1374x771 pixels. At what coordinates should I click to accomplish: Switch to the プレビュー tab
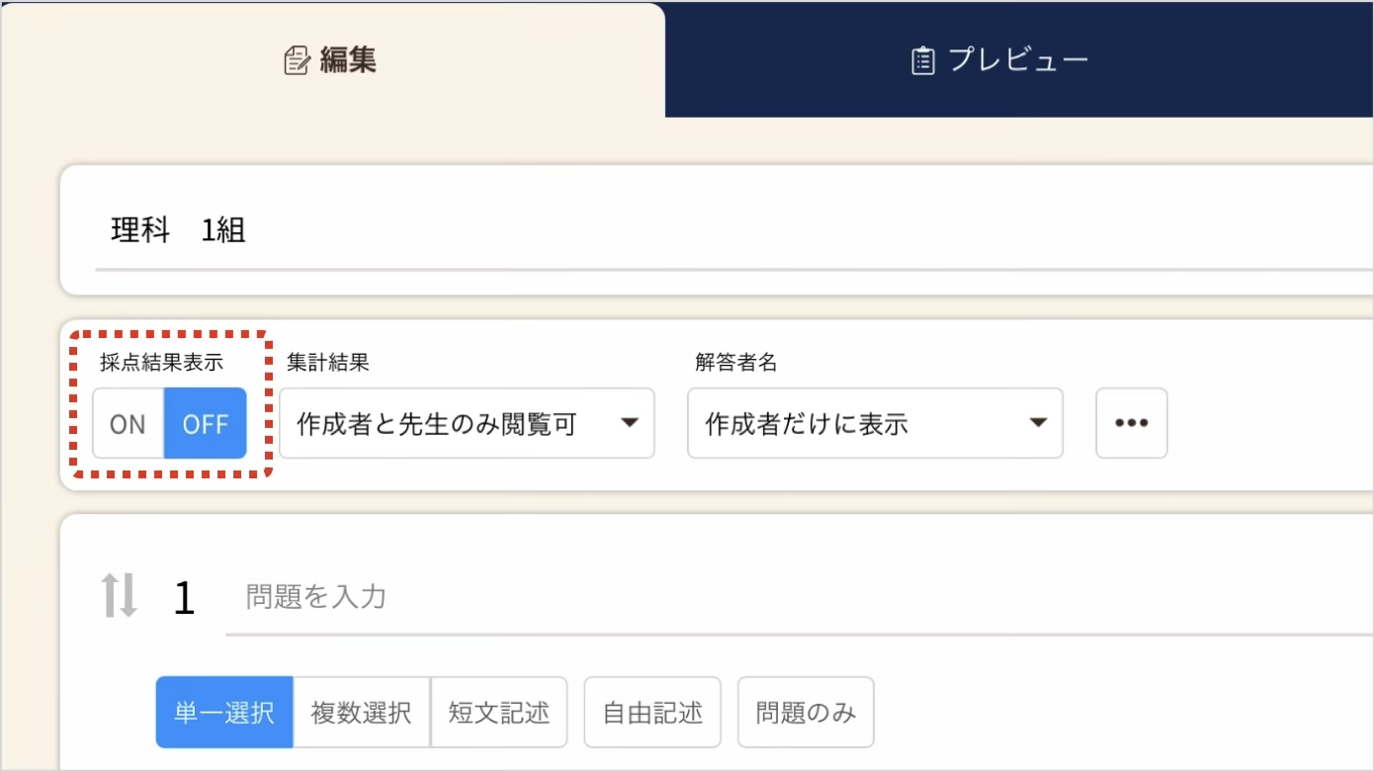(x=1019, y=60)
